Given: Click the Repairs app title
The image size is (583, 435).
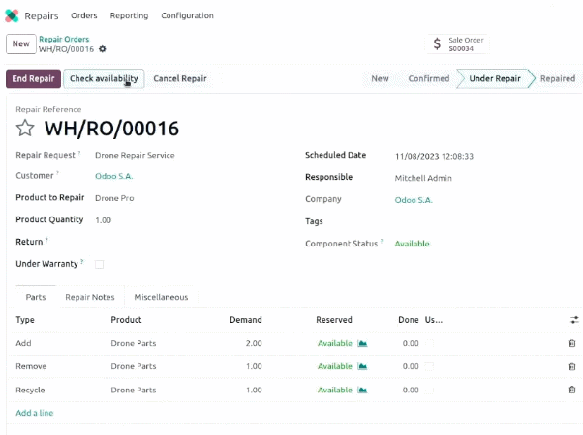Looking at the screenshot, I should click(x=42, y=16).
